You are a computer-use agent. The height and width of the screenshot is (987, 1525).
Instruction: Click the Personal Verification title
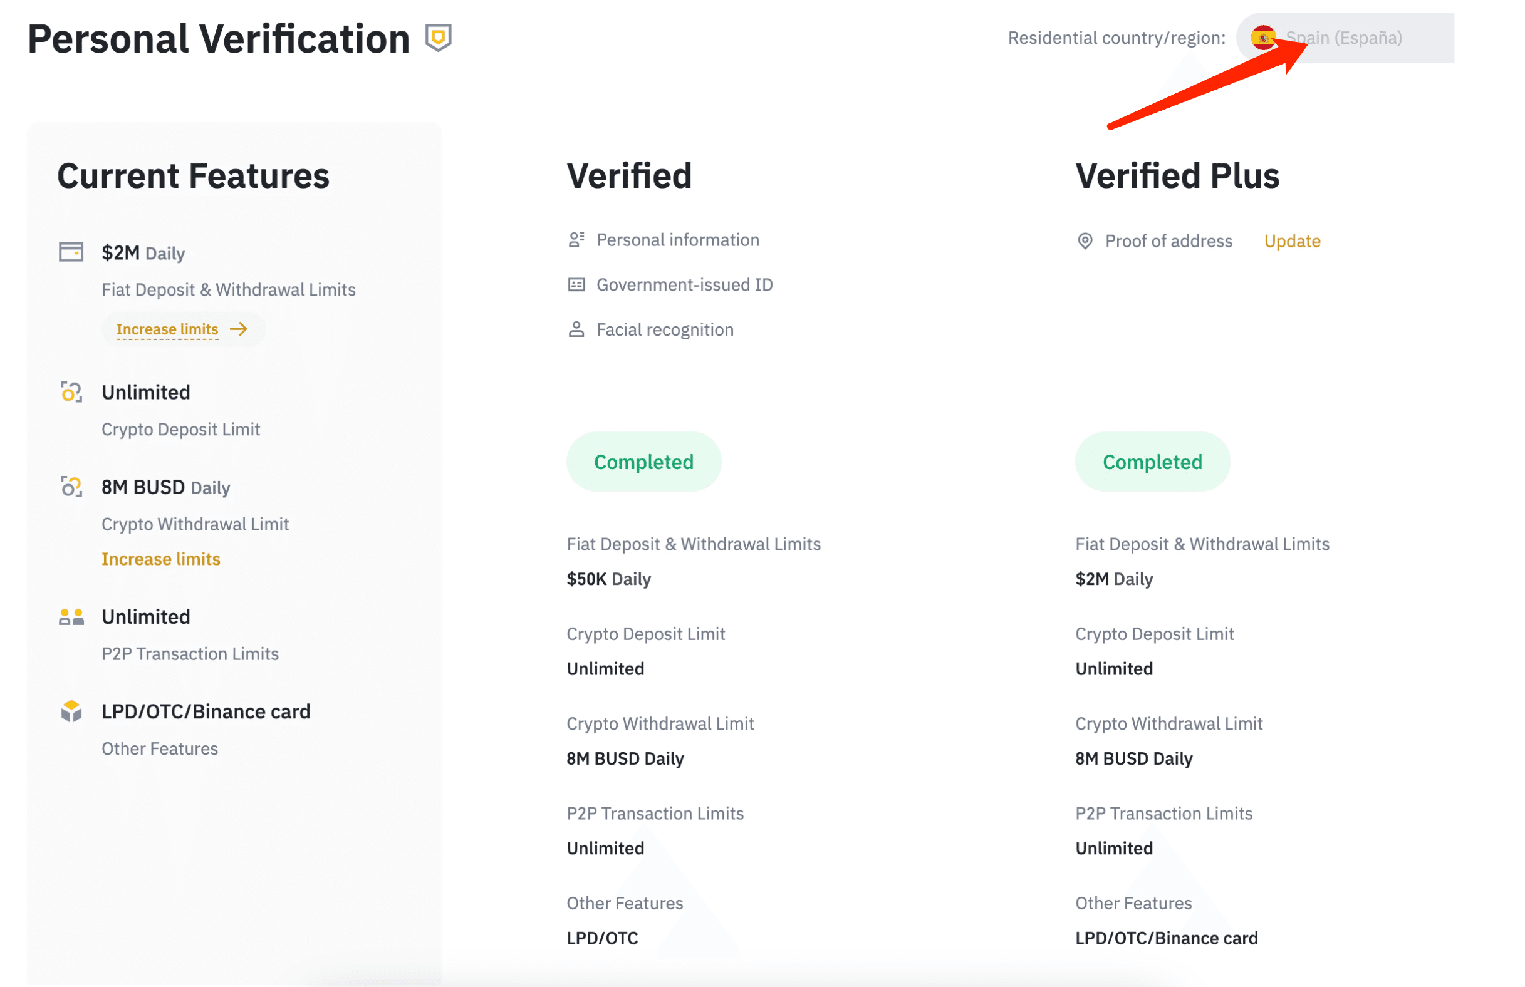click(x=219, y=38)
